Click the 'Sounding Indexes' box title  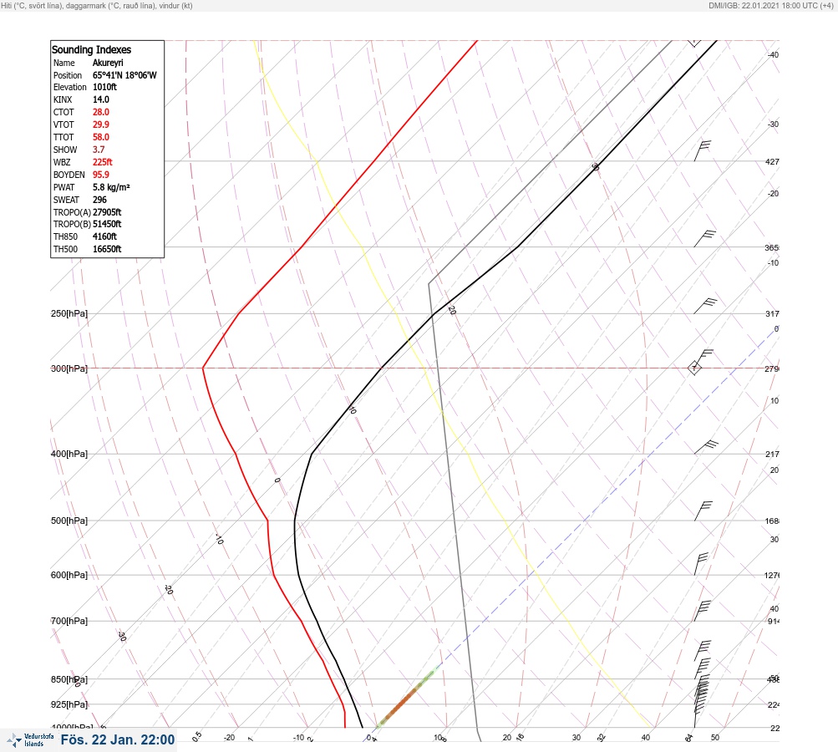[x=91, y=49]
